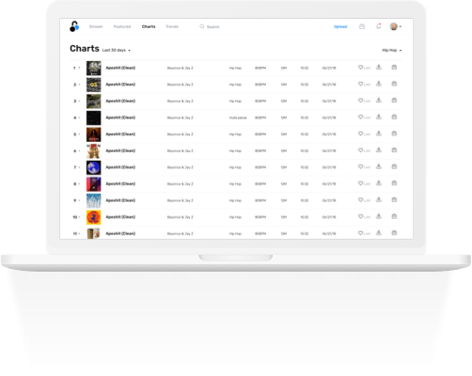The height and width of the screenshot is (376, 472).
Task: Like the track ranked number 5
Action: (x=360, y=133)
